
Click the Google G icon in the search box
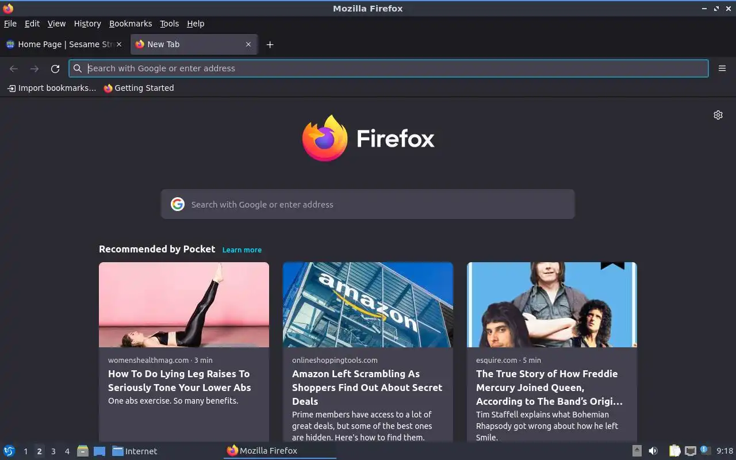click(178, 204)
